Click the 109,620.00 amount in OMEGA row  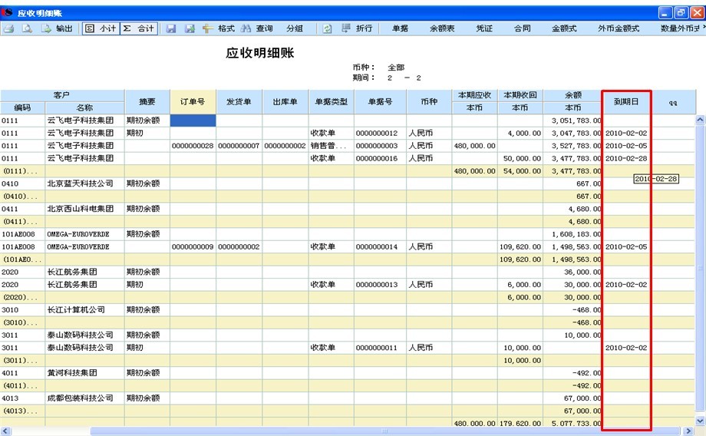click(520, 246)
